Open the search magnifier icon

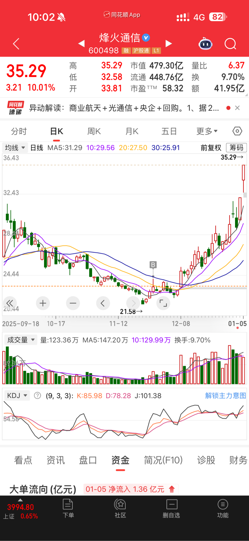(231, 44)
